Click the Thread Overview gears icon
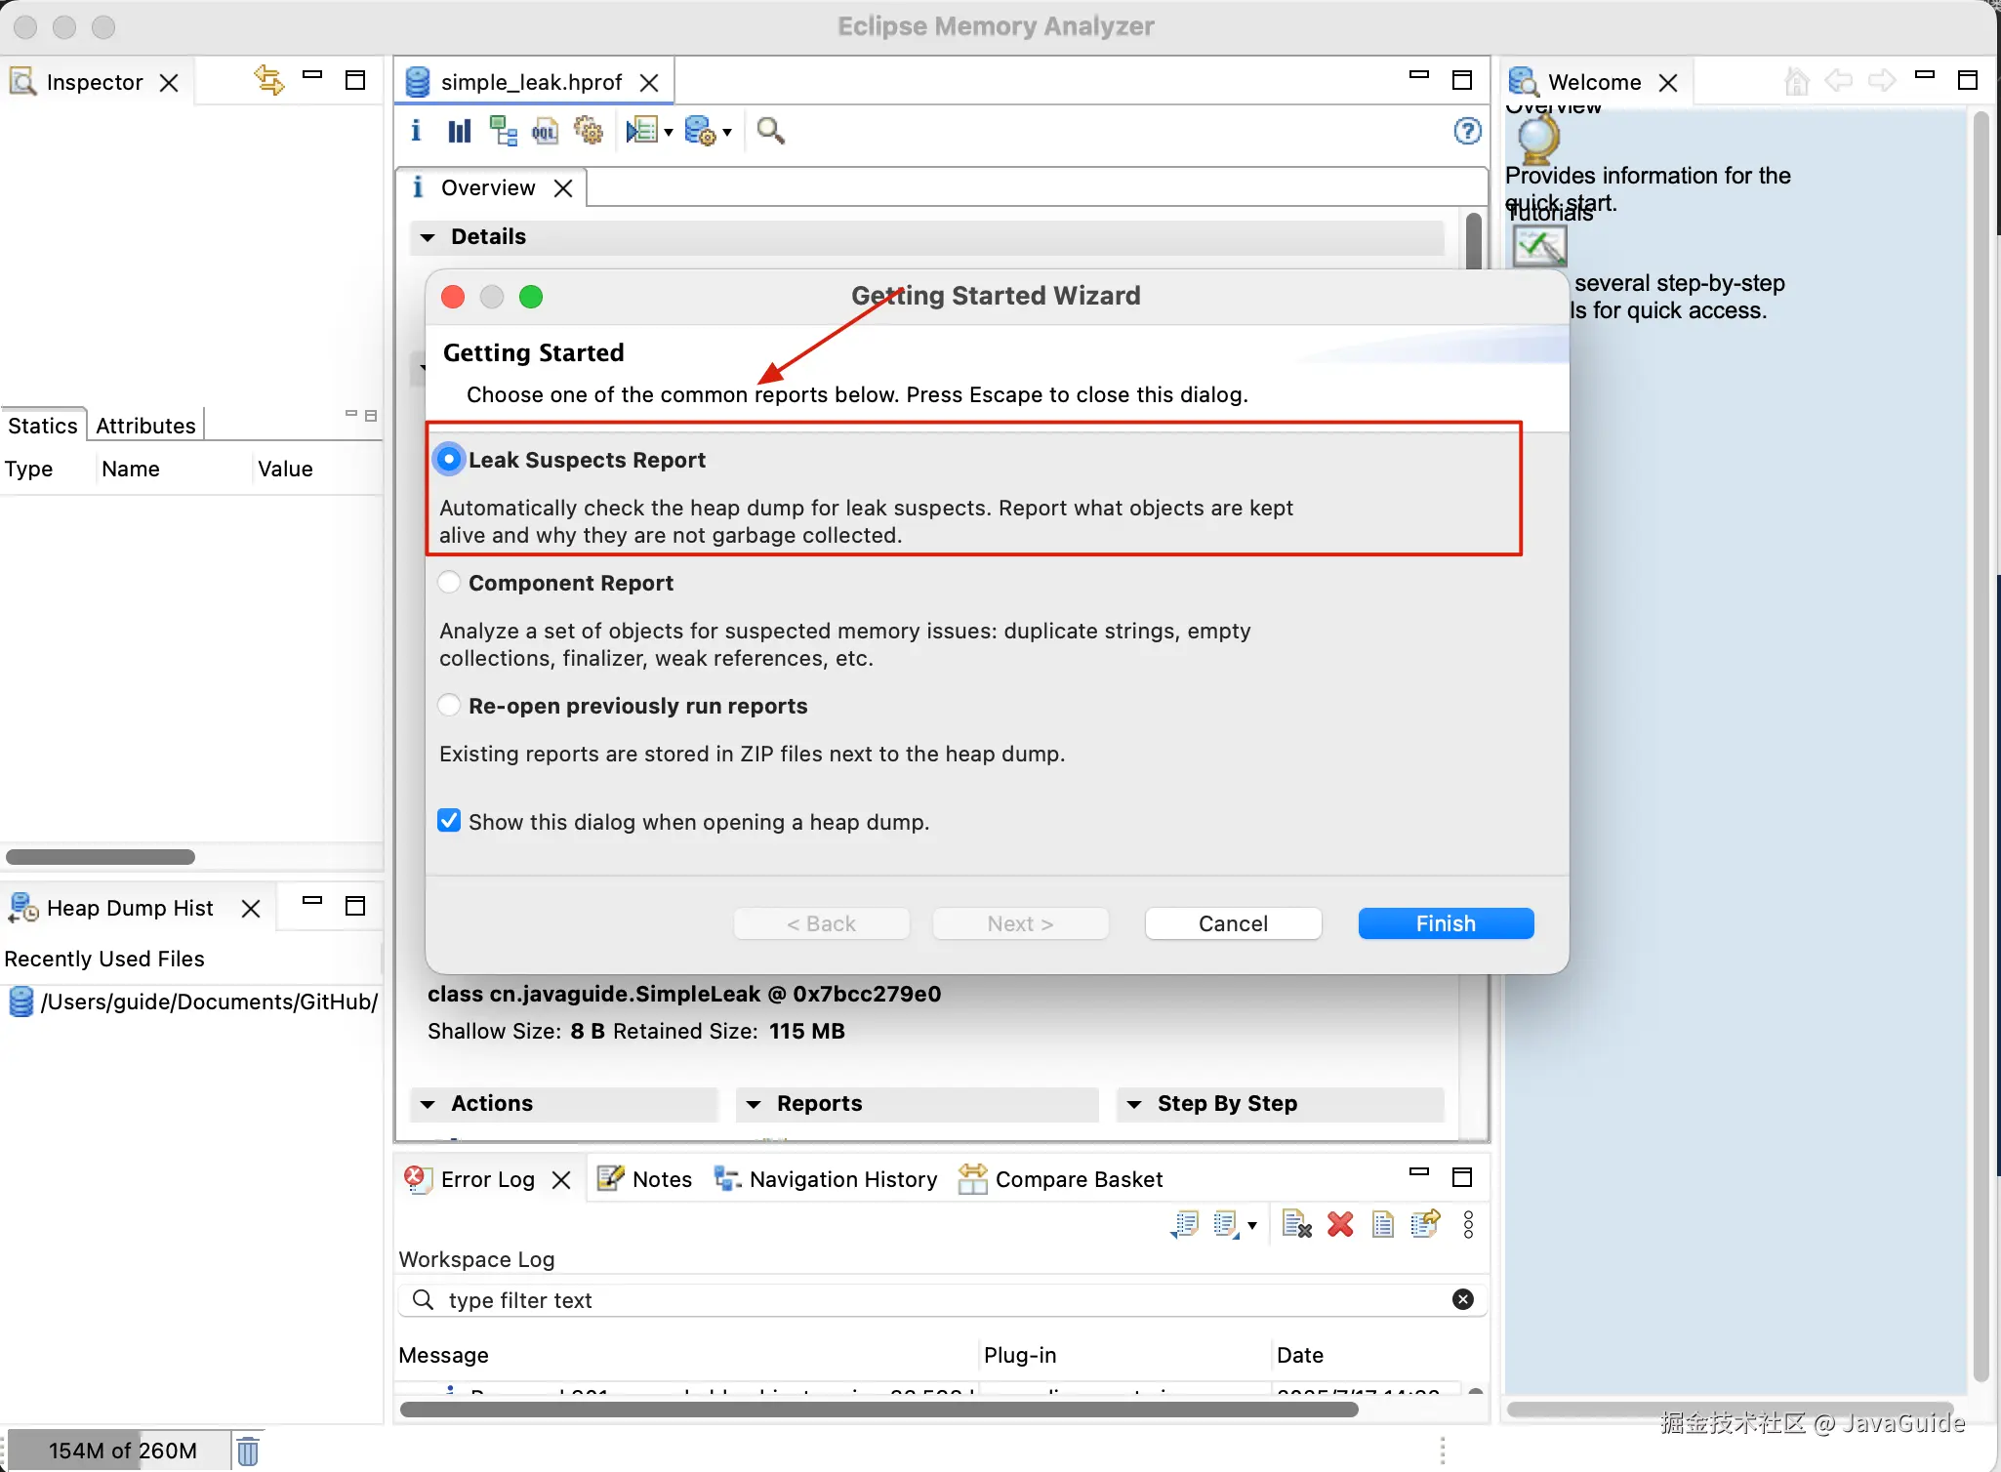 [588, 131]
